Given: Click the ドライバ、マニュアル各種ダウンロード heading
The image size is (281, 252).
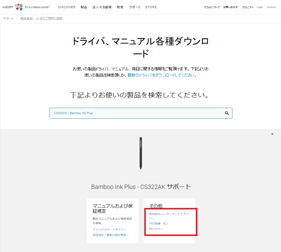Looking at the screenshot, I should tap(141, 47).
